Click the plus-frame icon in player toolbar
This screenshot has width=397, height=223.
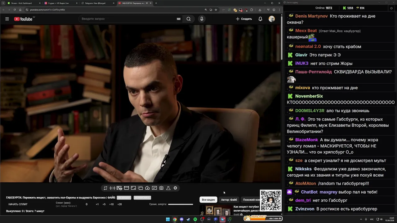point(154,188)
